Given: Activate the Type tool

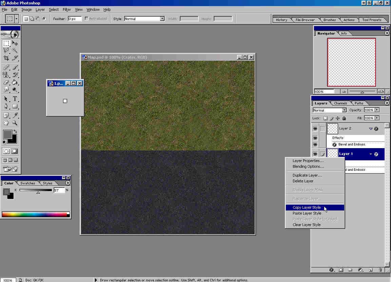Looking at the screenshot, I should click(15, 99).
